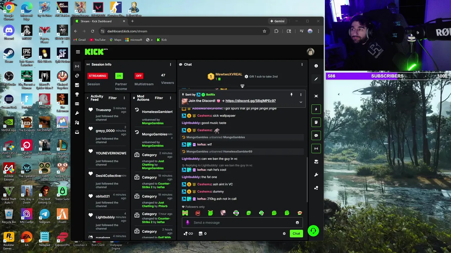Open microsoft bookmark

click(134, 40)
